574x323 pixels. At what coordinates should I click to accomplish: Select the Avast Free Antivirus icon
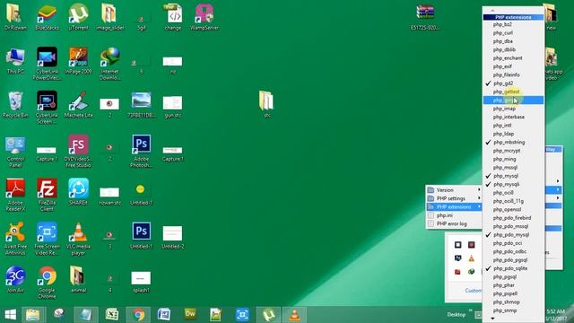pos(15,239)
